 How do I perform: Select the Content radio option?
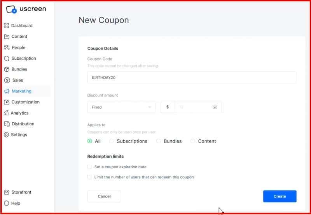[x=192, y=141]
